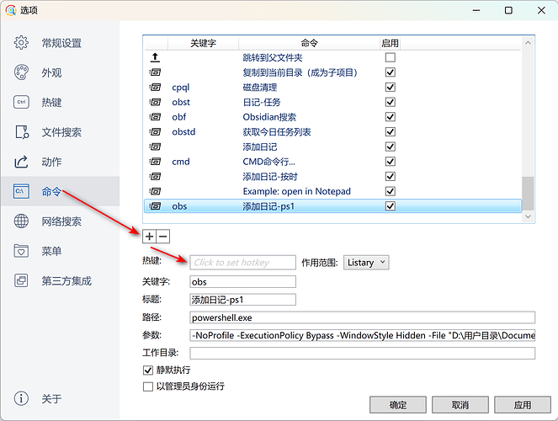Click the 确定 button

tap(398, 405)
